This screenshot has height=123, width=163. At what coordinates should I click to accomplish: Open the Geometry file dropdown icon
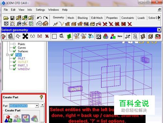[x=19, y=18]
